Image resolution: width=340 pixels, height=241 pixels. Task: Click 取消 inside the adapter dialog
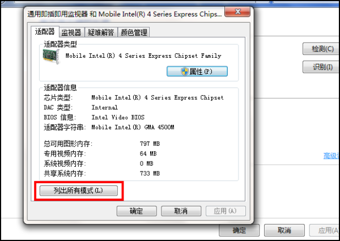tap(181, 211)
